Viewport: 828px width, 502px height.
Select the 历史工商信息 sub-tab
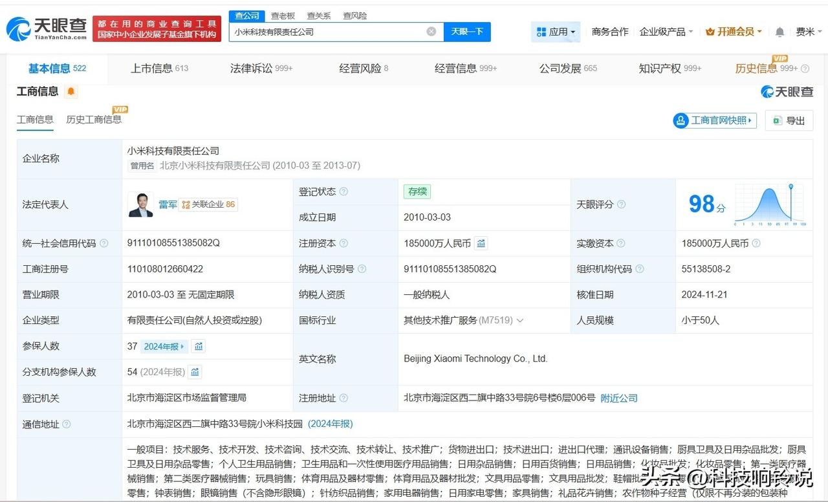pyautogui.click(x=94, y=120)
